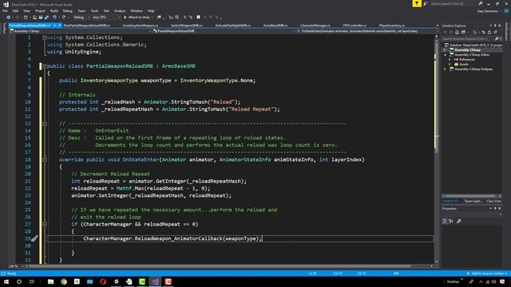Open the Tools menu
This screenshot has height=287, width=511.
pyautogui.click(x=94, y=10)
